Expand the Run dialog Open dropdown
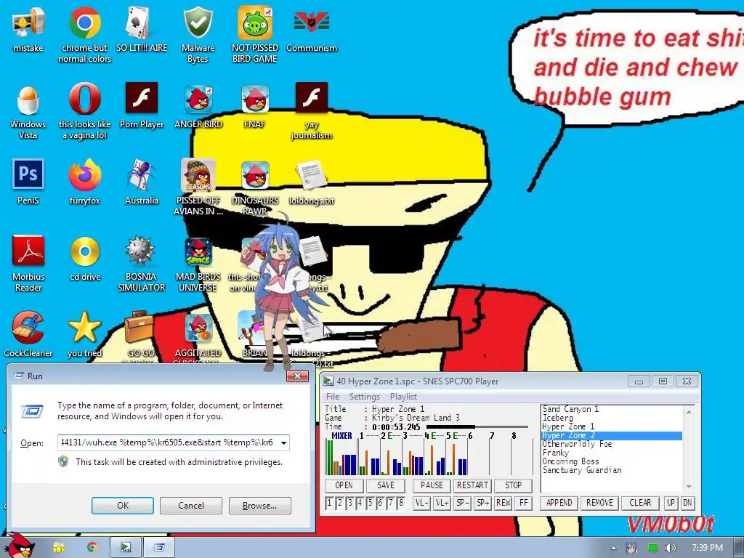744x558 pixels. pyautogui.click(x=283, y=442)
